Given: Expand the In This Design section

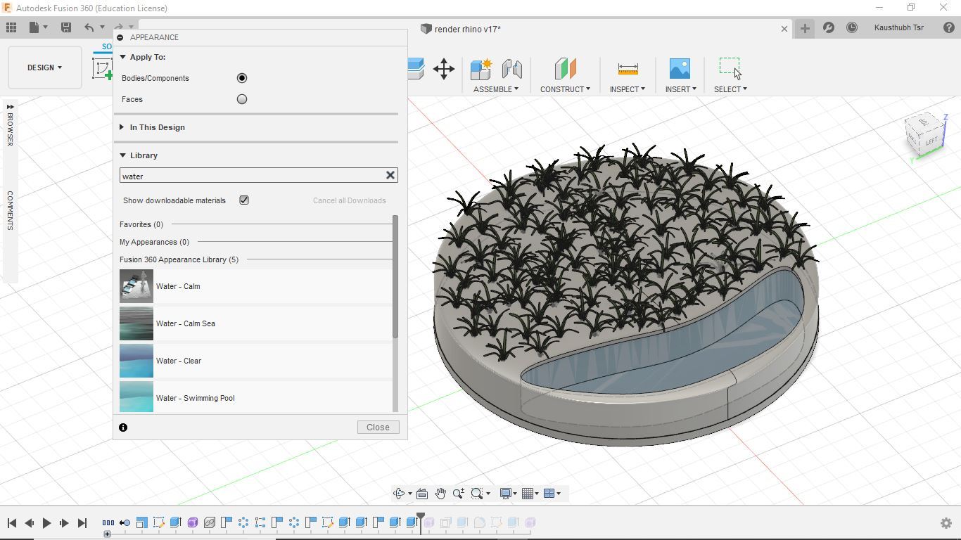Looking at the screenshot, I should pyautogui.click(x=157, y=127).
